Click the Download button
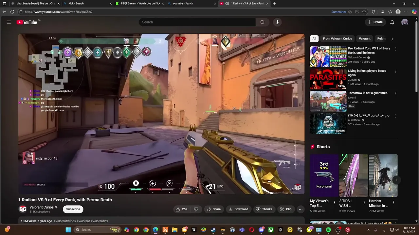 (x=238, y=209)
